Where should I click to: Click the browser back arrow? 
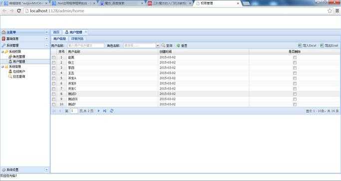click(4, 10)
